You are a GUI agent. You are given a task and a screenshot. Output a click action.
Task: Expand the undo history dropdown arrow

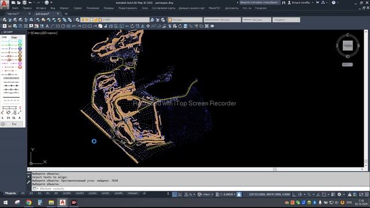click(35, 2)
